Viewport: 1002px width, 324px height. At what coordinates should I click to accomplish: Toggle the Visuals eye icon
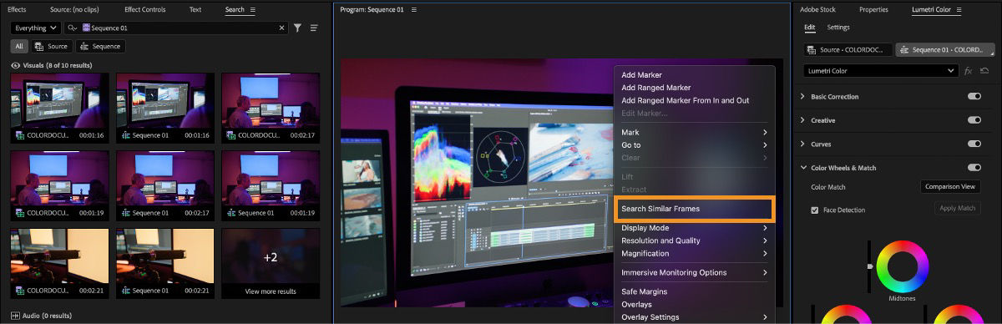pos(15,65)
